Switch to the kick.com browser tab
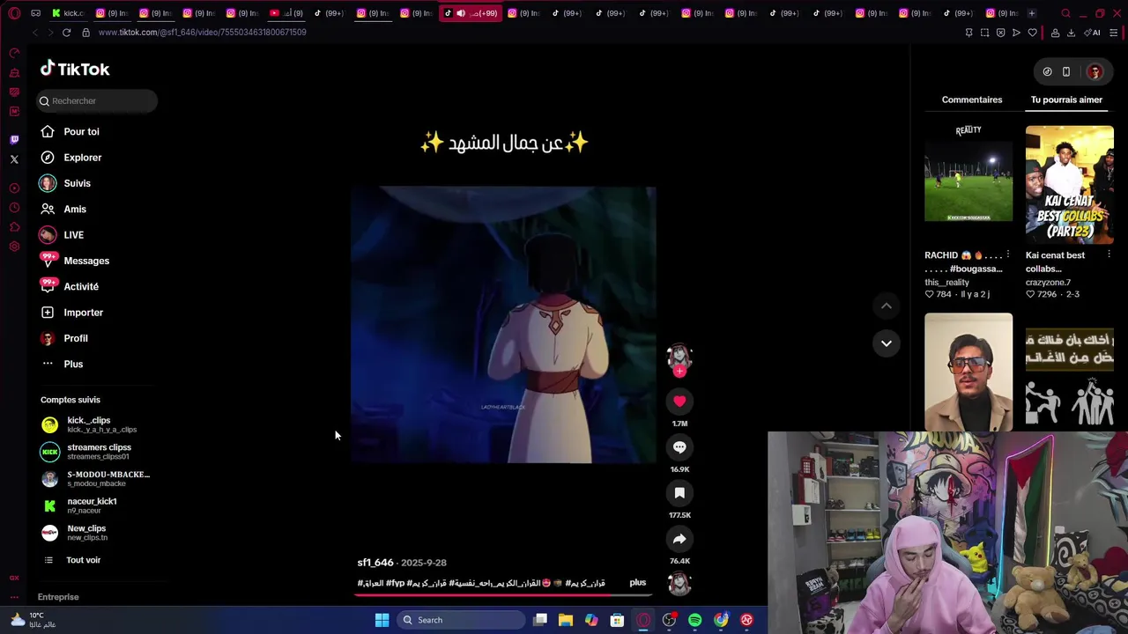 (x=68, y=13)
